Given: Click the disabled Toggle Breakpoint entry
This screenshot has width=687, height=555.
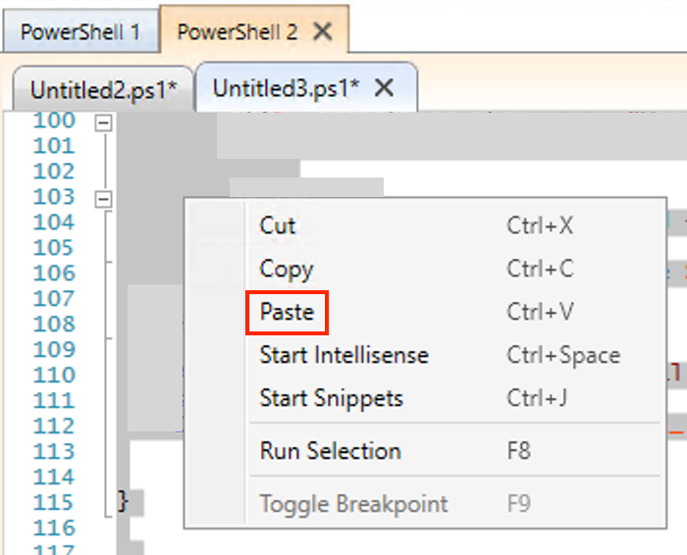Looking at the screenshot, I should tap(352, 504).
